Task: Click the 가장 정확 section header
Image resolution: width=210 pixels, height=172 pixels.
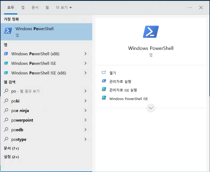Action: coord(11,19)
